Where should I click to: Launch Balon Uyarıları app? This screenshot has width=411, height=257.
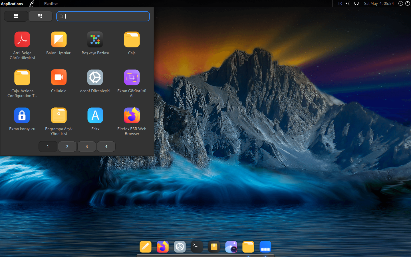point(59,43)
